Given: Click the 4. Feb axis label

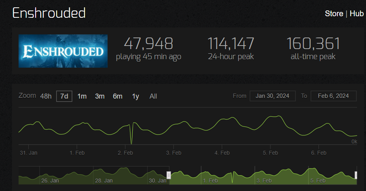Looking at the screenshot, I should (x=222, y=153).
